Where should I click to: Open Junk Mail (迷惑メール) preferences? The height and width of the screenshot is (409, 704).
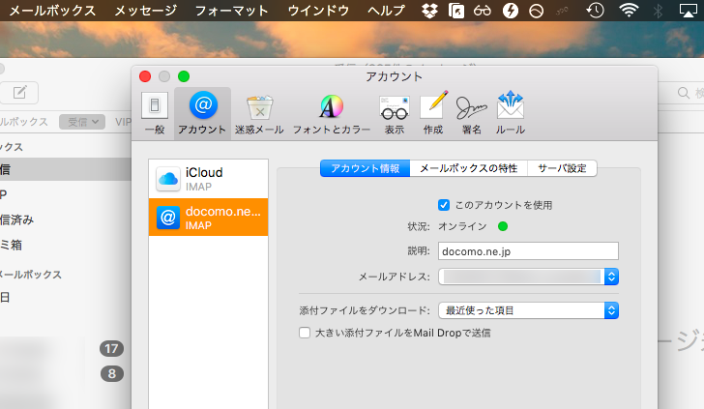pos(259,112)
